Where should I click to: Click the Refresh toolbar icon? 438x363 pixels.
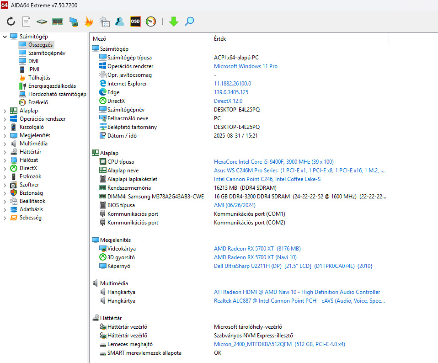tap(11, 21)
